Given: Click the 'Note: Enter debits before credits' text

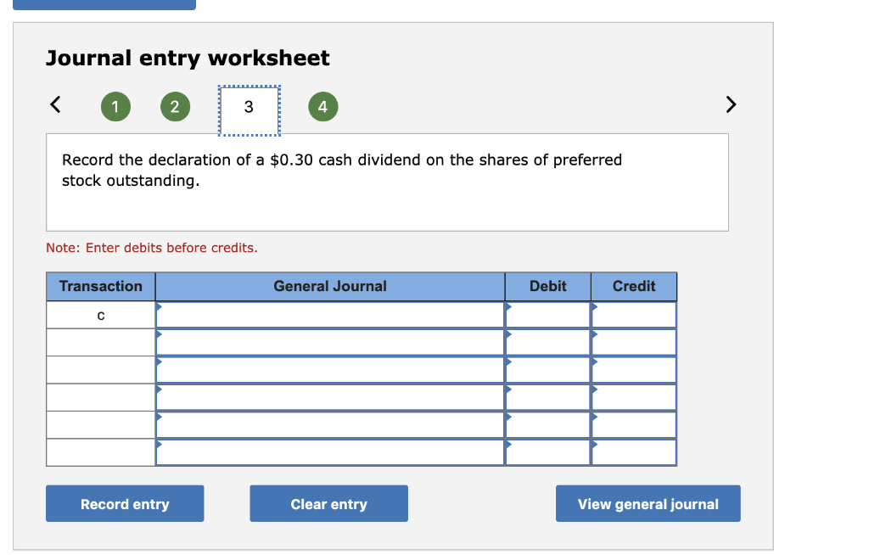Looking at the screenshot, I should pyautogui.click(x=152, y=248).
